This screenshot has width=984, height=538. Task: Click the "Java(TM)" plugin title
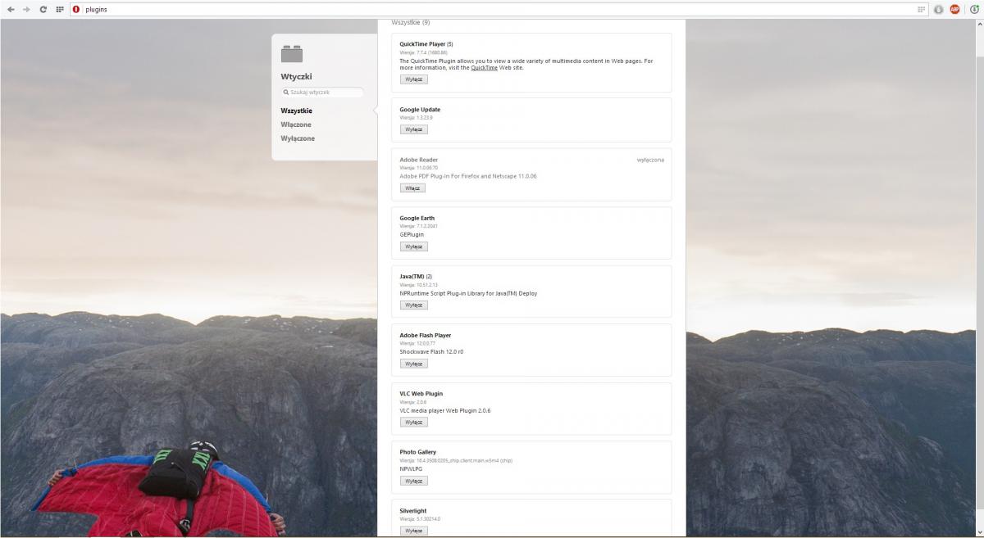412,277
